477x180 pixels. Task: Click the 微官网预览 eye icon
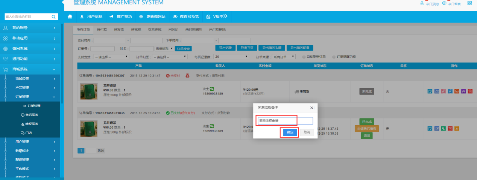tap(175, 16)
